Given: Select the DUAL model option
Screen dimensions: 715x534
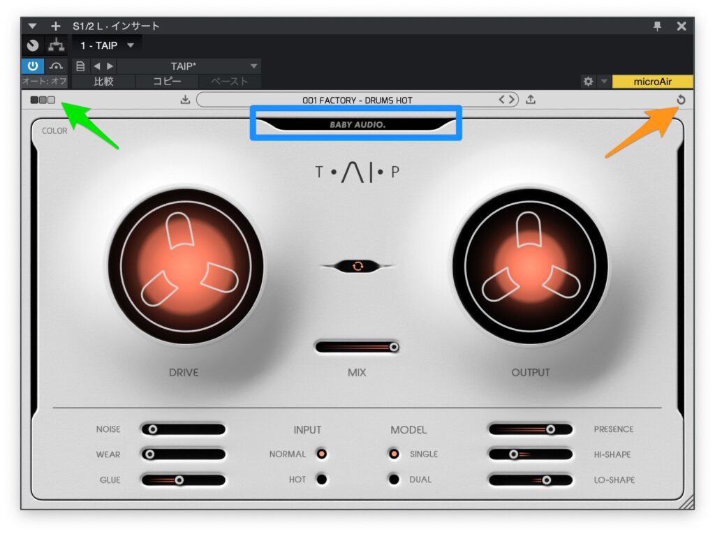Looking at the screenshot, I should 394,480.
